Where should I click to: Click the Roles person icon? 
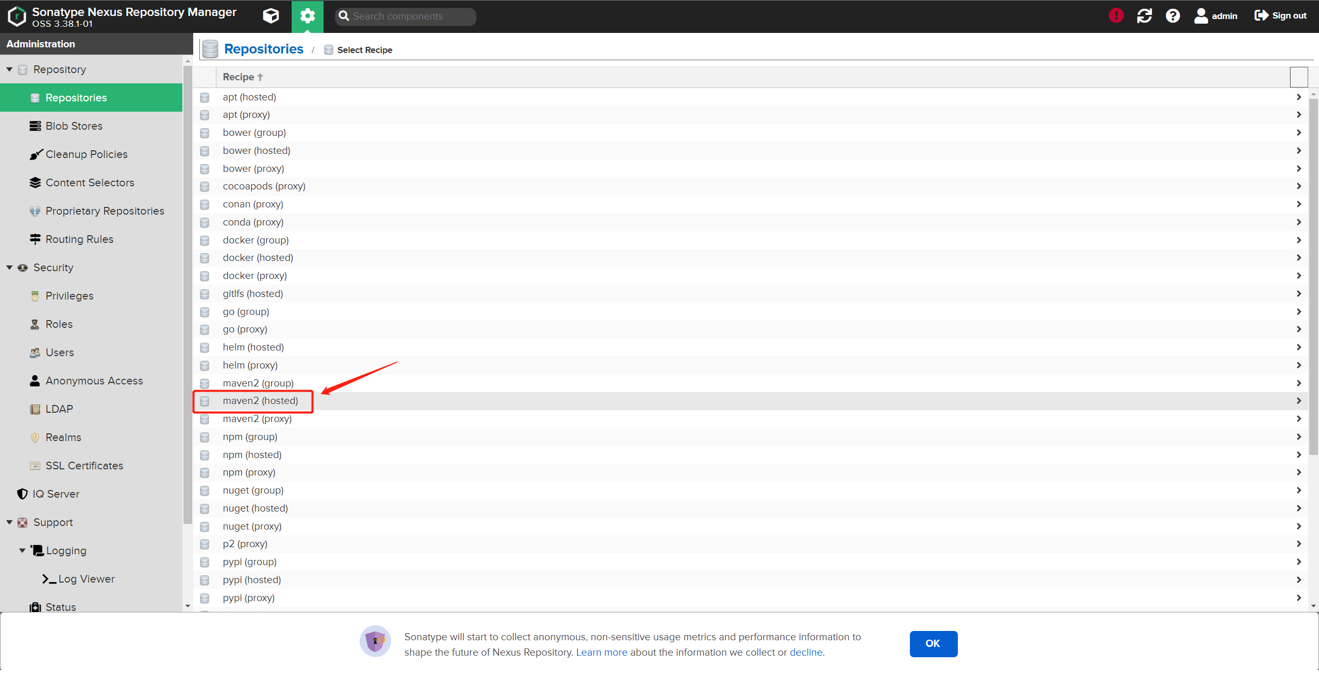click(x=35, y=324)
